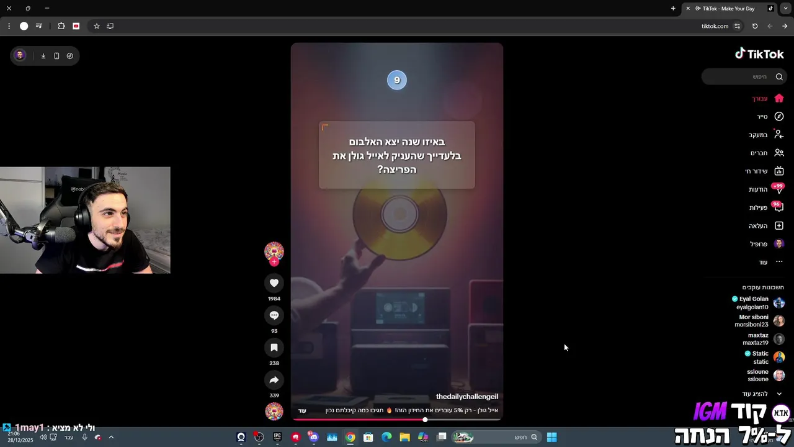The height and width of the screenshot is (447, 794).
Task: Open a new browser tab
Action: pyautogui.click(x=673, y=9)
